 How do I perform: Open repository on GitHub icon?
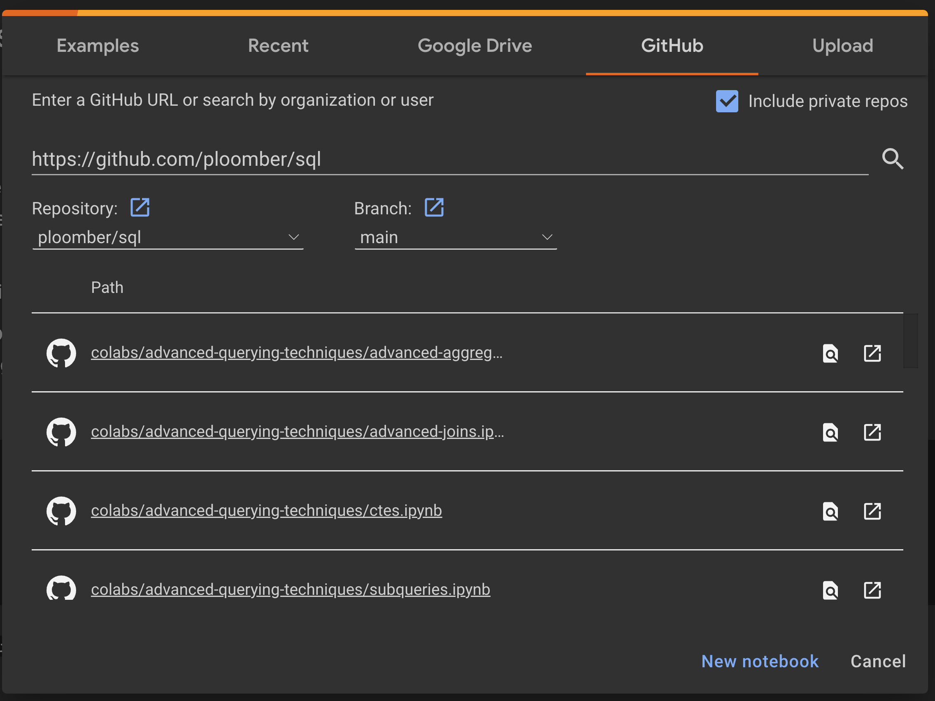140,207
